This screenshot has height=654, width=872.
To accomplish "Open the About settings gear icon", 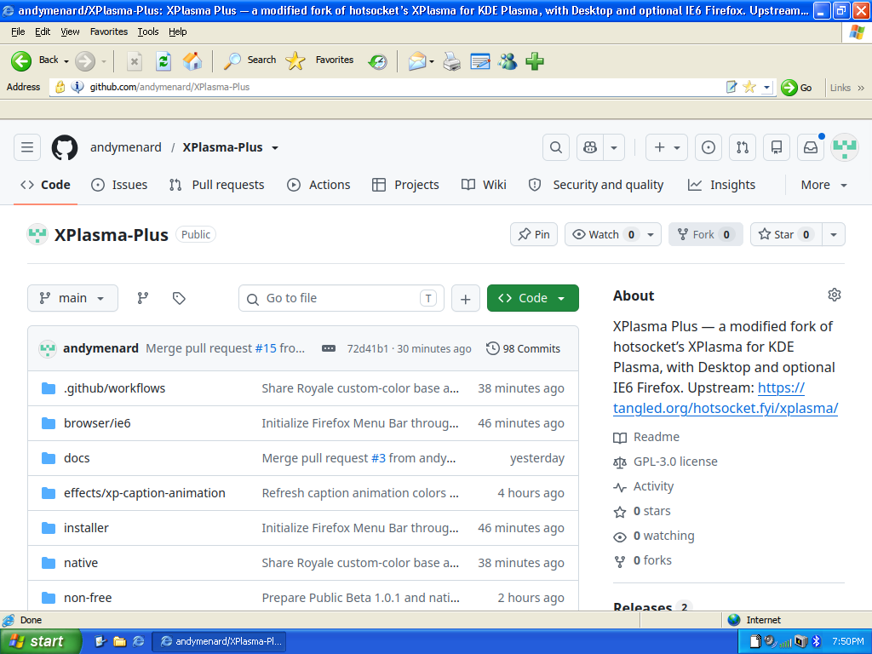I will coord(835,295).
